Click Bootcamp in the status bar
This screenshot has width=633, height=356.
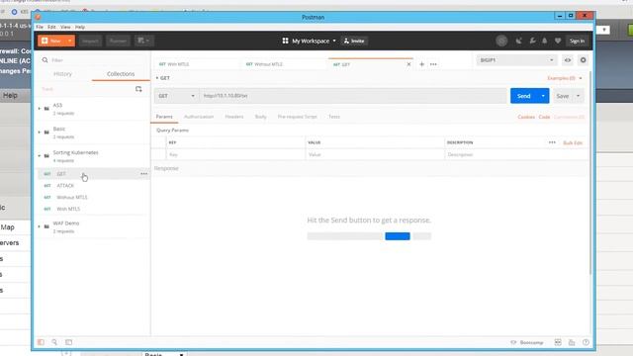click(x=527, y=342)
